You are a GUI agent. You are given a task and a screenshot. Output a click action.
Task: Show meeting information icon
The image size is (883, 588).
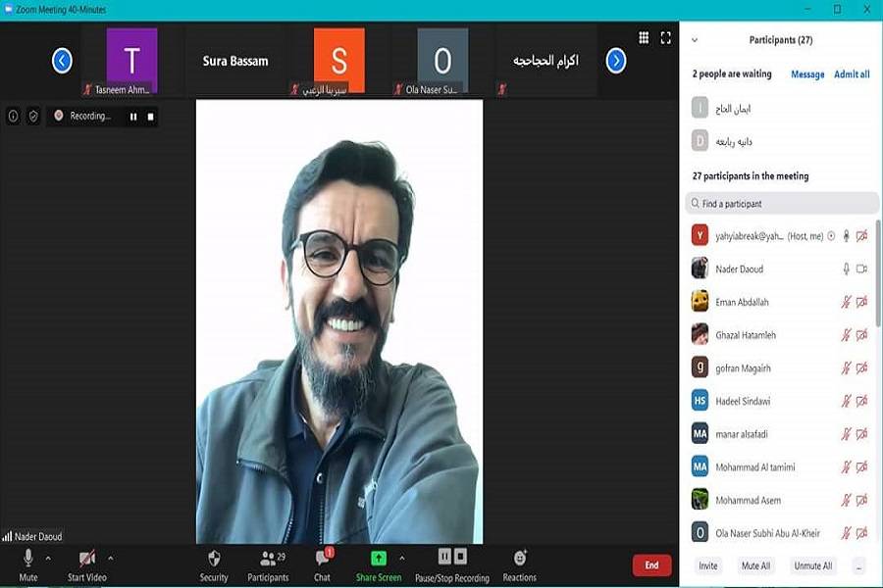click(13, 116)
